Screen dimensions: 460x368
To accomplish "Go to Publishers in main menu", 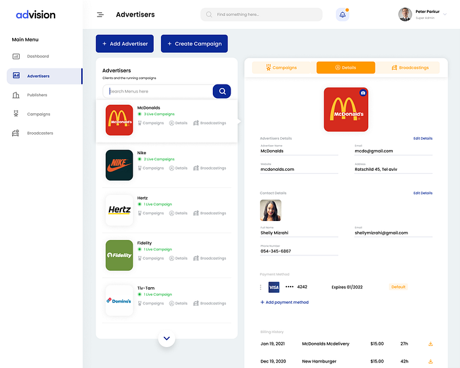I will [37, 95].
